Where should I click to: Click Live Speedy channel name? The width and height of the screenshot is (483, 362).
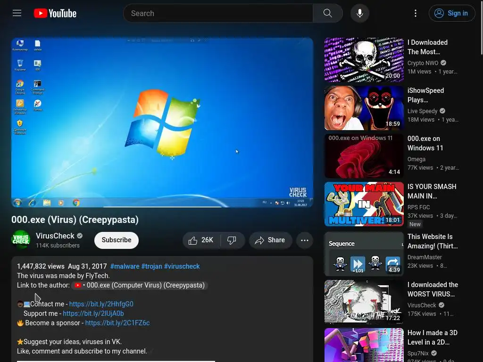(x=422, y=111)
